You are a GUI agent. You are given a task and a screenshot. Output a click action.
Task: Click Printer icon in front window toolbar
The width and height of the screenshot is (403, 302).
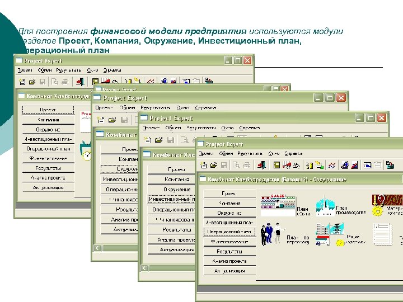pyautogui.click(x=246, y=165)
